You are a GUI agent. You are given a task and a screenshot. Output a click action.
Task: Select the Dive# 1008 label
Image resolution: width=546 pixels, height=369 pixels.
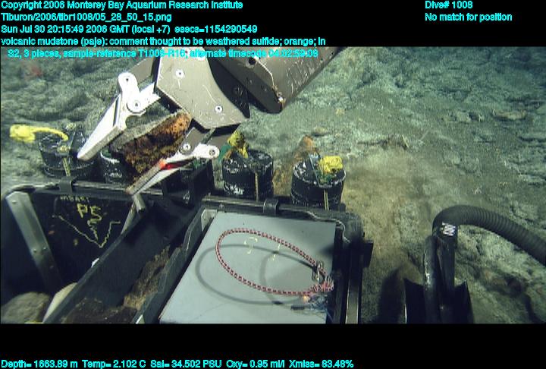click(449, 5)
